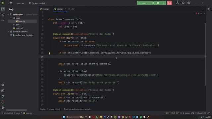Open Windows Start menu
212x119 pixels.
click(64, 117)
